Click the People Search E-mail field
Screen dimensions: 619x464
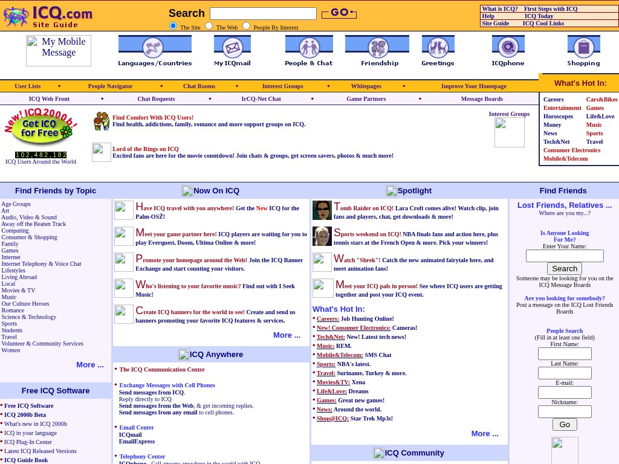565,393
